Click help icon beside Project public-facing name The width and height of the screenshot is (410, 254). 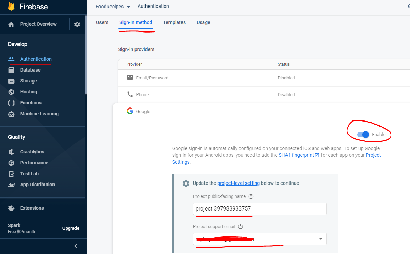click(x=251, y=196)
